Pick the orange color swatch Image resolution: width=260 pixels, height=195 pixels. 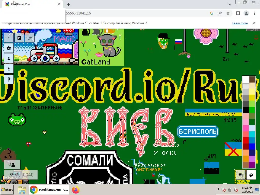pyautogui.click(x=246, y=159)
